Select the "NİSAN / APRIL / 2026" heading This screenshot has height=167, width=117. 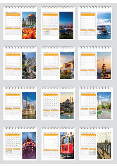(11, 53)
